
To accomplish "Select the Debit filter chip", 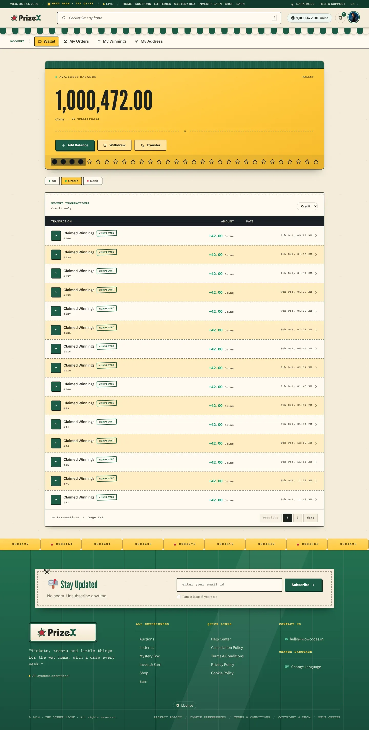I will tap(93, 181).
